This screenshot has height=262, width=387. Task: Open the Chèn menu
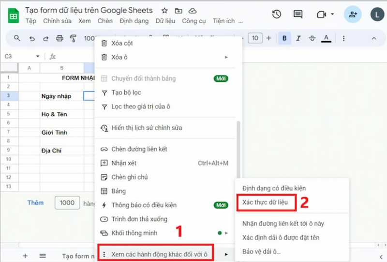(x=105, y=21)
